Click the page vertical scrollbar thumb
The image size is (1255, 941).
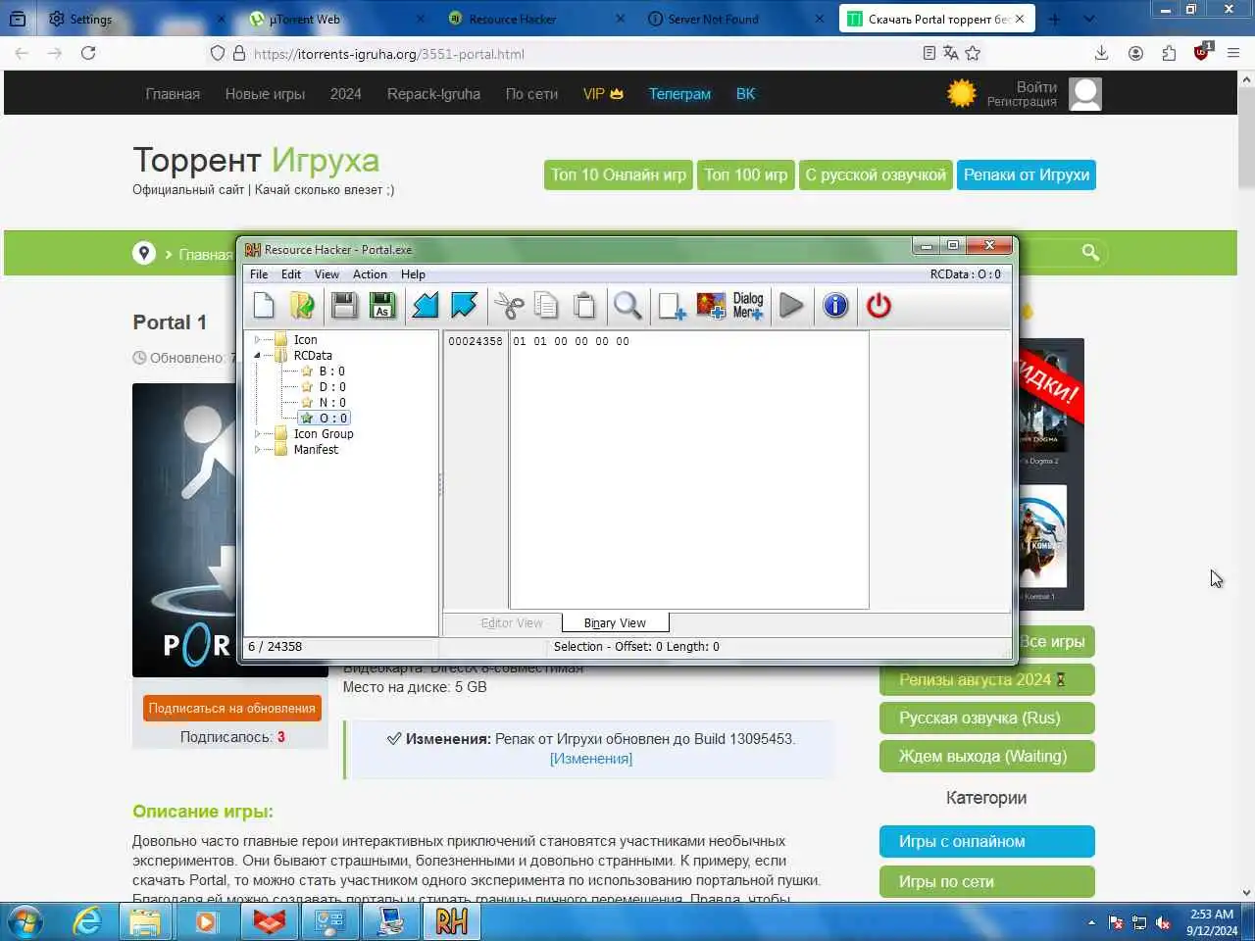1246,137
